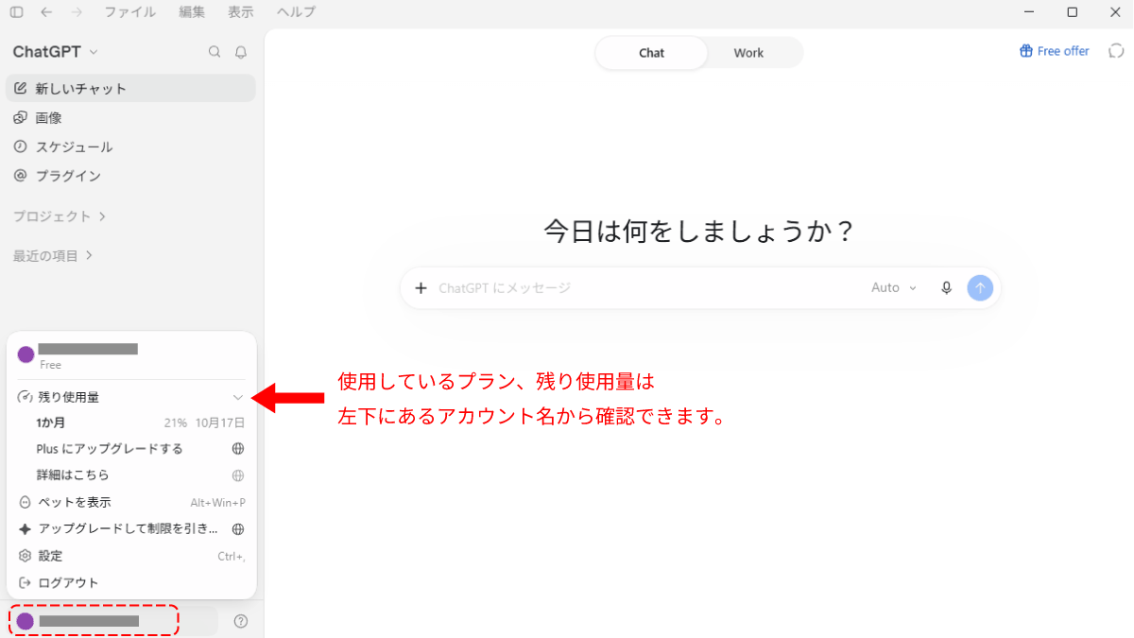Open the 編集 menu
The height and width of the screenshot is (638, 1134).
point(192,12)
